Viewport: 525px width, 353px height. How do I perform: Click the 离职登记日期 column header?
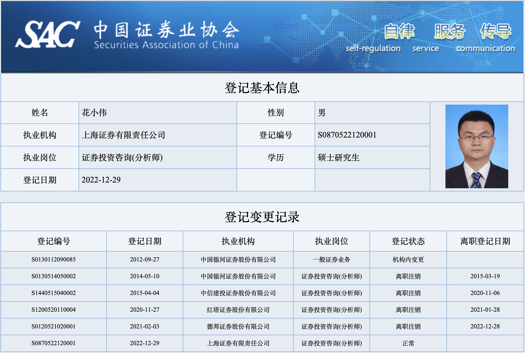[485, 241]
